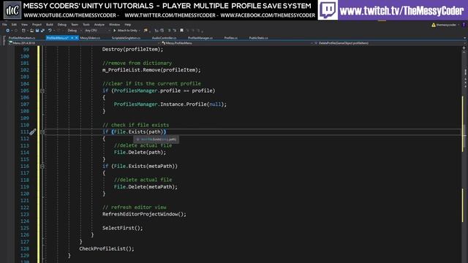Switch to Profiles.cs tab

231,38
